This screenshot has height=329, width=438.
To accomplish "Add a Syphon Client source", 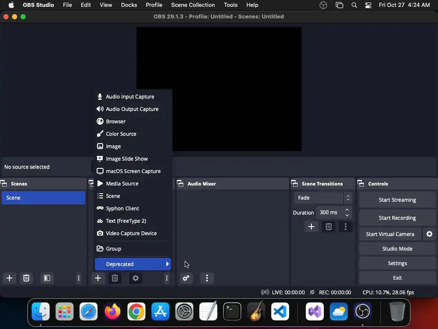I will pos(133,209).
